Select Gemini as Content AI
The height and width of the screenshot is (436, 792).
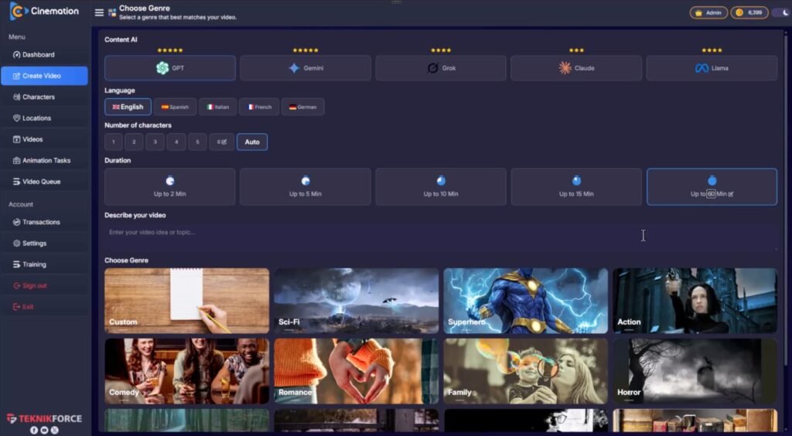click(x=305, y=68)
